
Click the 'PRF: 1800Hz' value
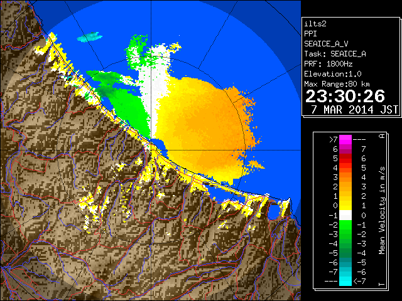click(328, 64)
